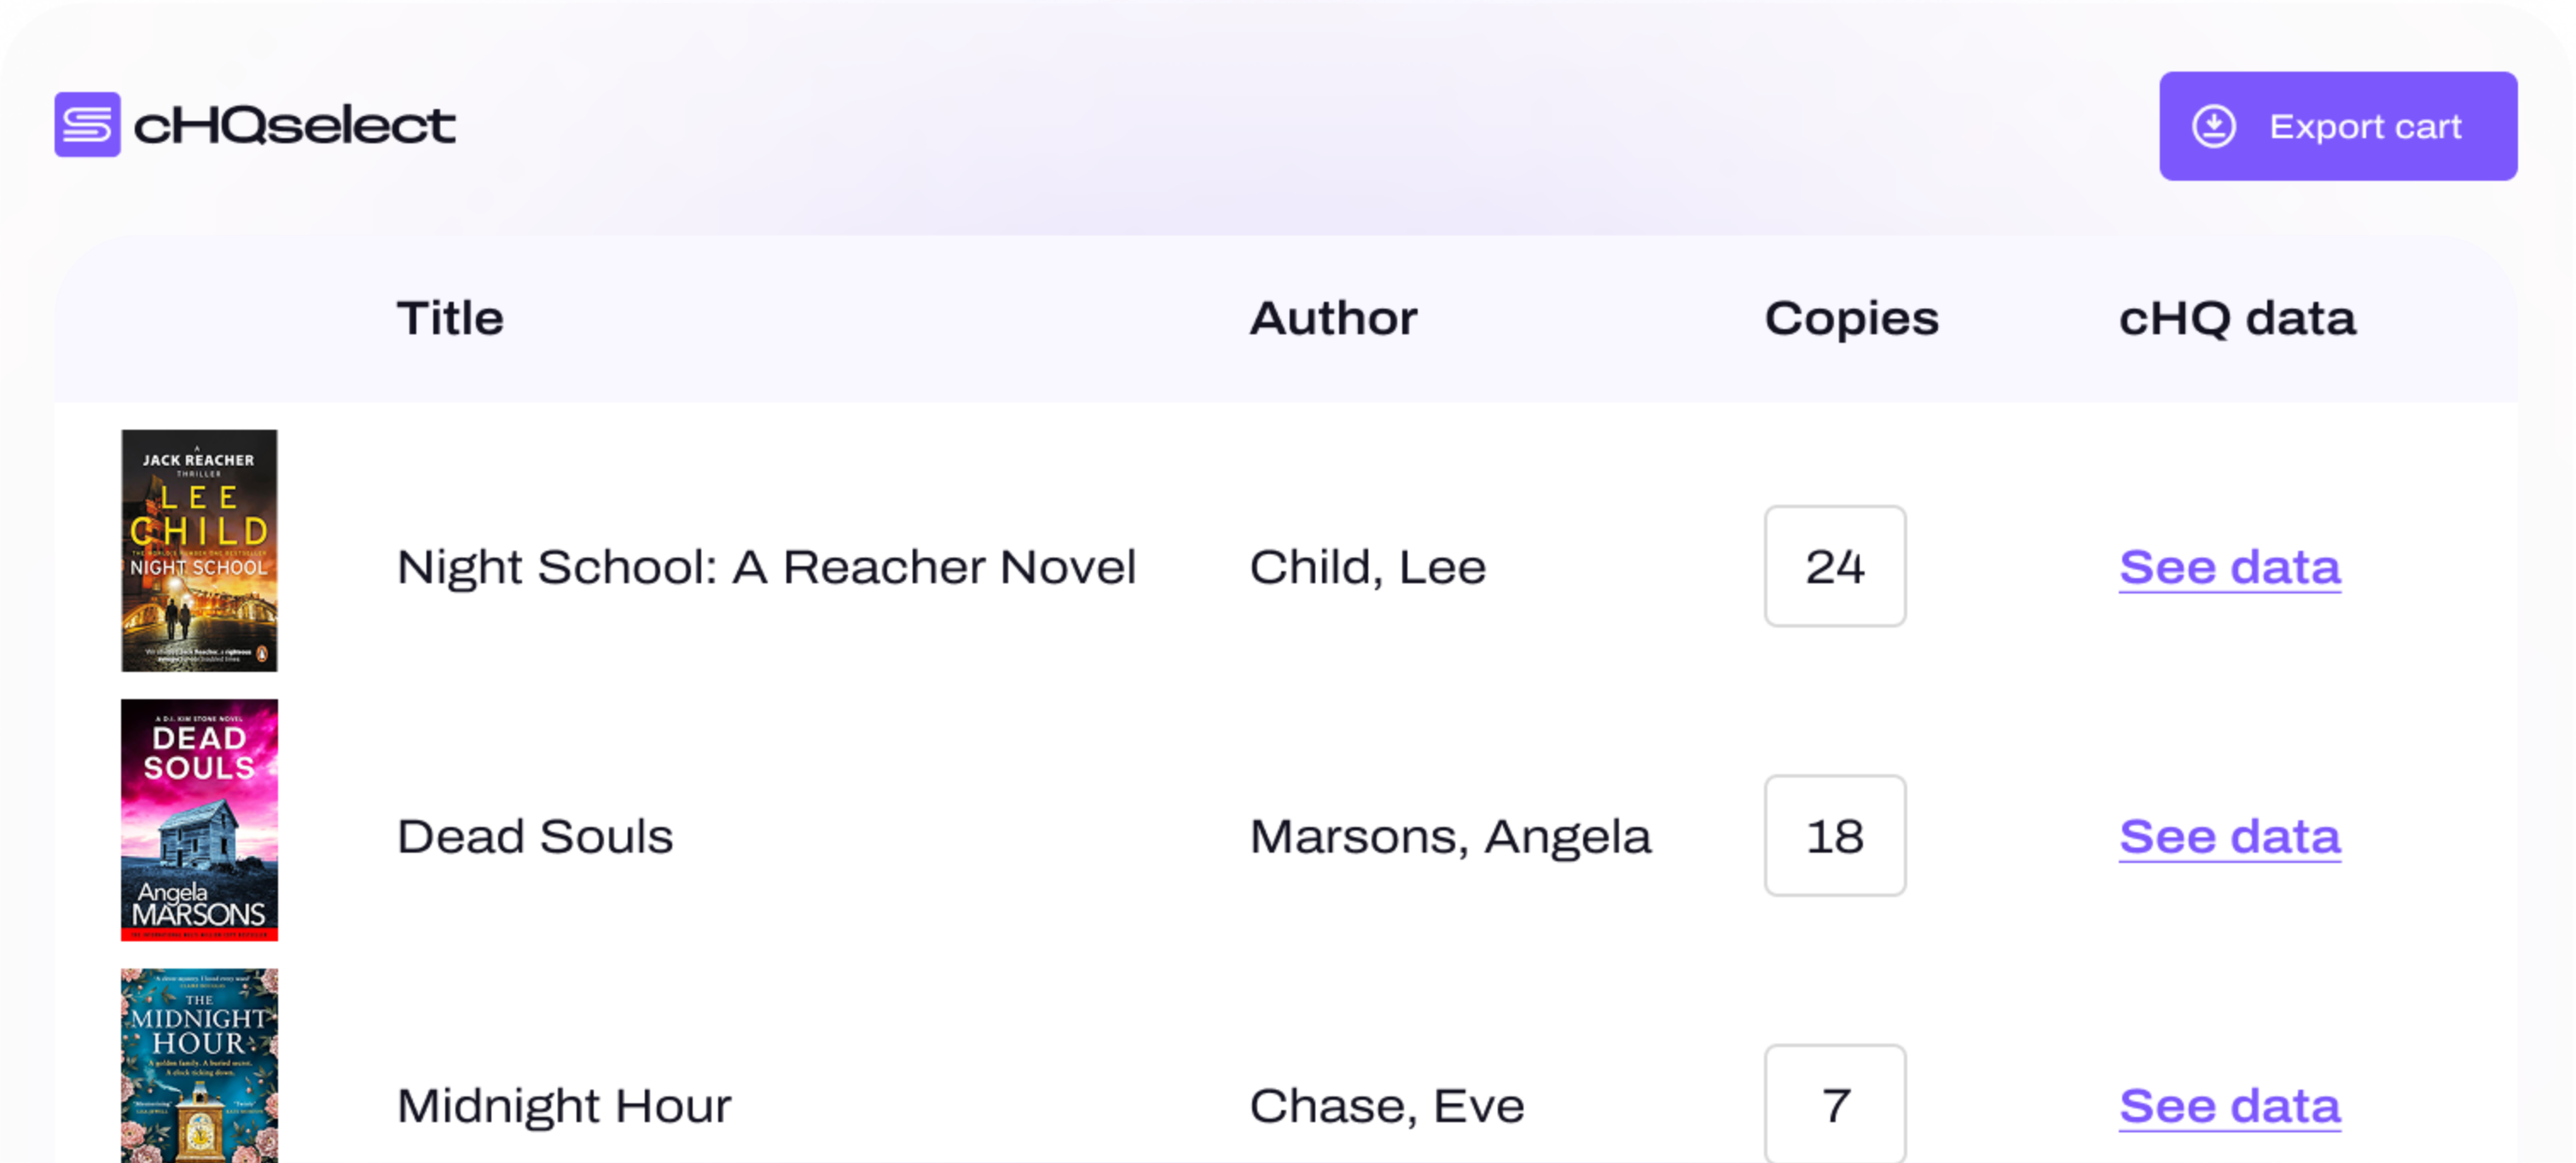Open See data for Midnight Hour
This screenshot has width=2576, height=1163.
(2229, 1105)
